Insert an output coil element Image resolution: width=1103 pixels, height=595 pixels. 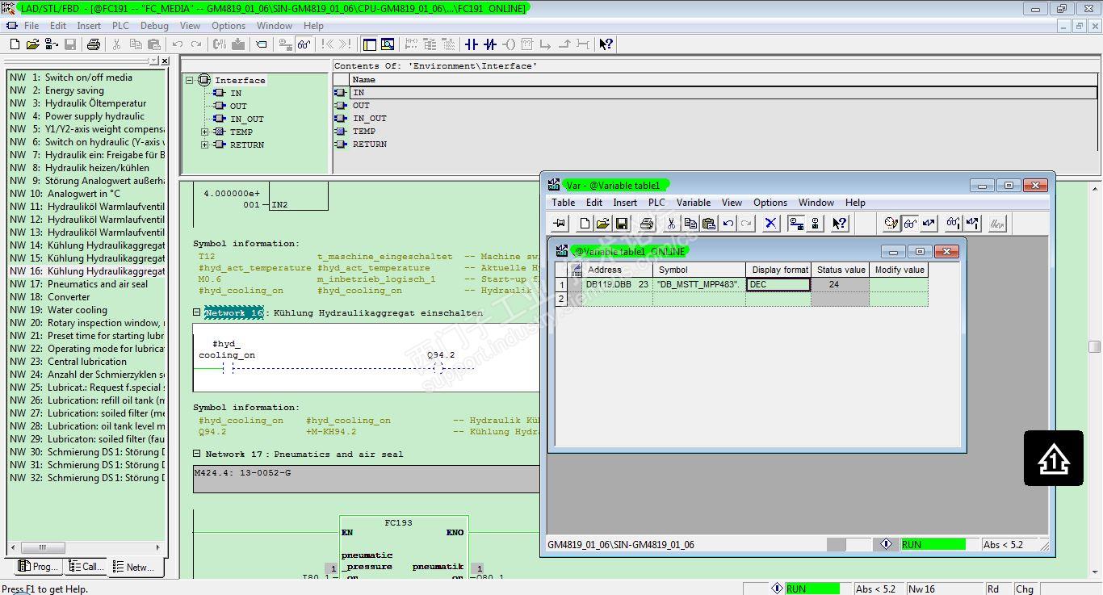click(509, 44)
